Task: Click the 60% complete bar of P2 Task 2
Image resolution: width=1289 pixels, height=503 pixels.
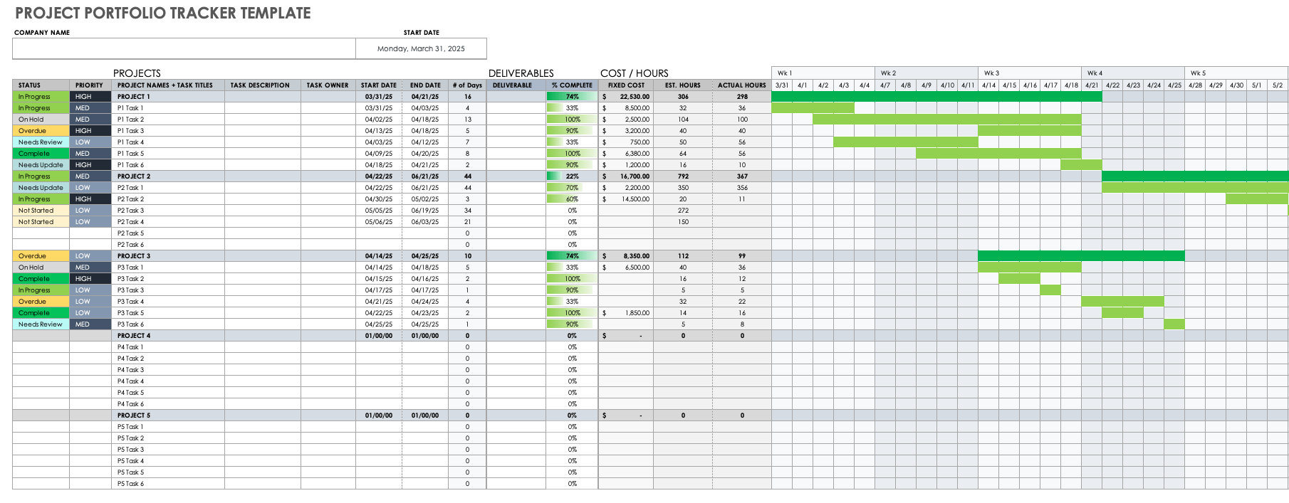Action: (x=572, y=199)
